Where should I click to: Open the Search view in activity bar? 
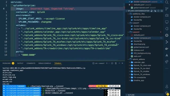click(167, 2)
